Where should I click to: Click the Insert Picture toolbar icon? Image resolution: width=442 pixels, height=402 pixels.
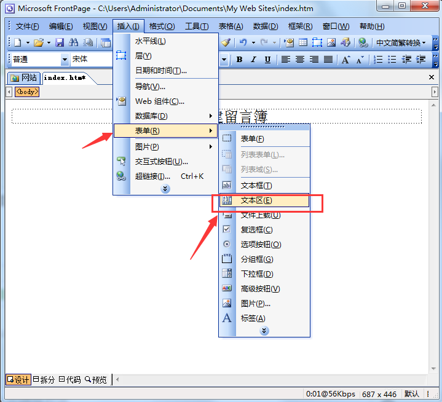click(x=331, y=42)
